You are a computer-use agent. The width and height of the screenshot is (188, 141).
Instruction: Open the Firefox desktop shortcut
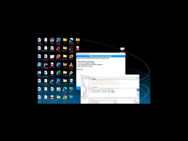71,57
